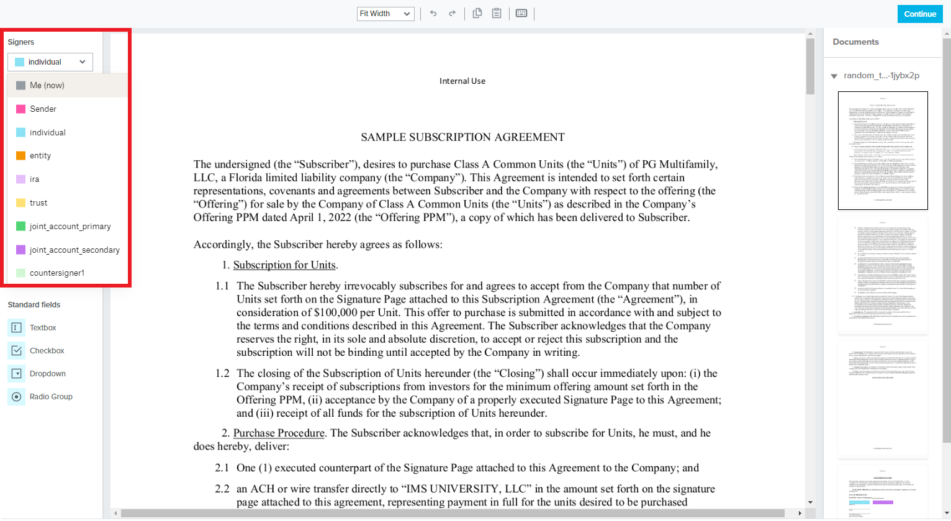Click the document scroll up arrow
Screen dimensions: 951x521
(810, 34)
